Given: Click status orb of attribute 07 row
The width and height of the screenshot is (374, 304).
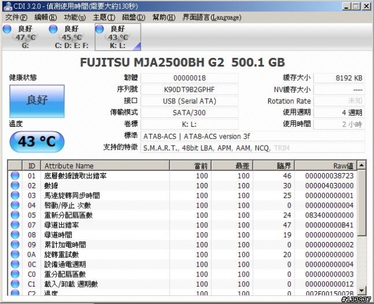Looking at the screenshot, I should (15, 224).
